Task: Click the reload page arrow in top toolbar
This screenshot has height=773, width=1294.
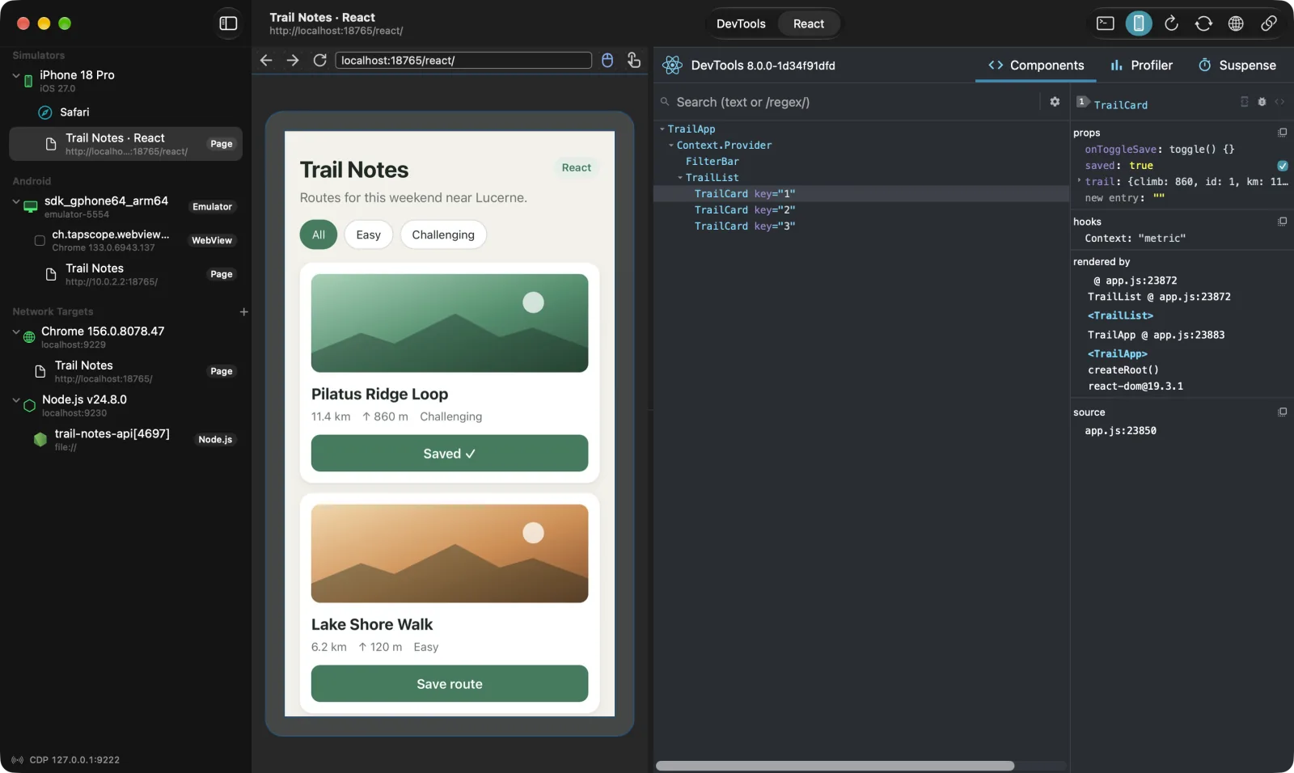Action: (1171, 23)
